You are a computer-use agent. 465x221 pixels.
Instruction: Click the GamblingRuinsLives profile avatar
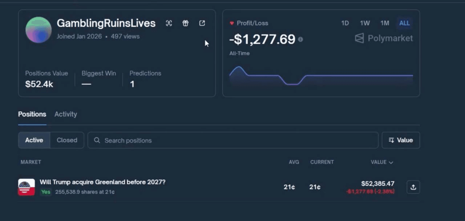click(39, 30)
